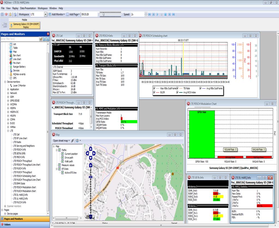Select the GPS compass icon
Viewport: 279px width, 228px height.
pos(11,78)
